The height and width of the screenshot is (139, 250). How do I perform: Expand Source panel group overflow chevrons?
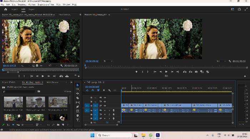point(80,15)
